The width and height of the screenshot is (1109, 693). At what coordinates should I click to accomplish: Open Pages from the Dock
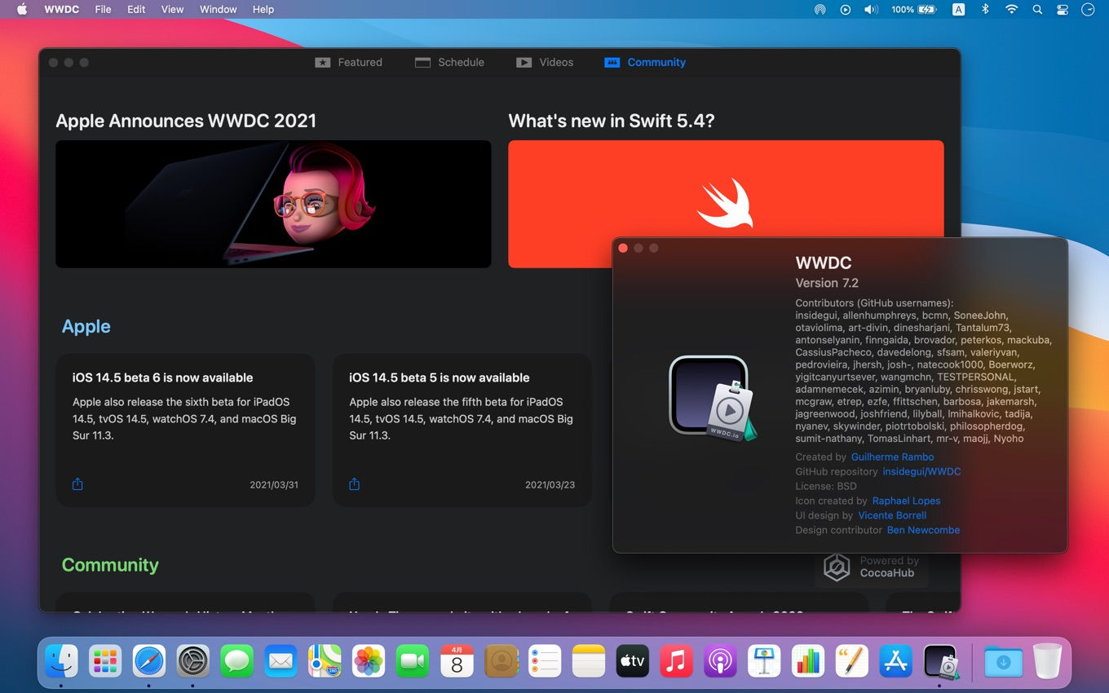coord(853,660)
